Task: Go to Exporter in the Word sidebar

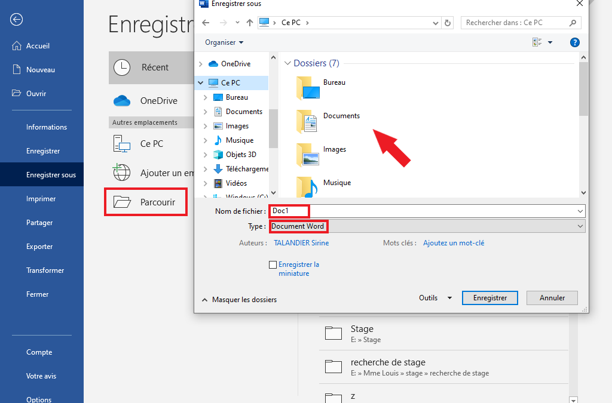Action: pyautogui.click(x=39, y=247)
